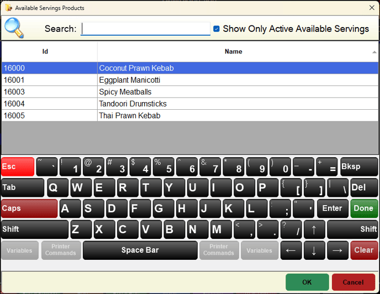This screenshot has width=380, height=294.
Task: Click the magnifying glass search icon
Action: tap(14, 28)
